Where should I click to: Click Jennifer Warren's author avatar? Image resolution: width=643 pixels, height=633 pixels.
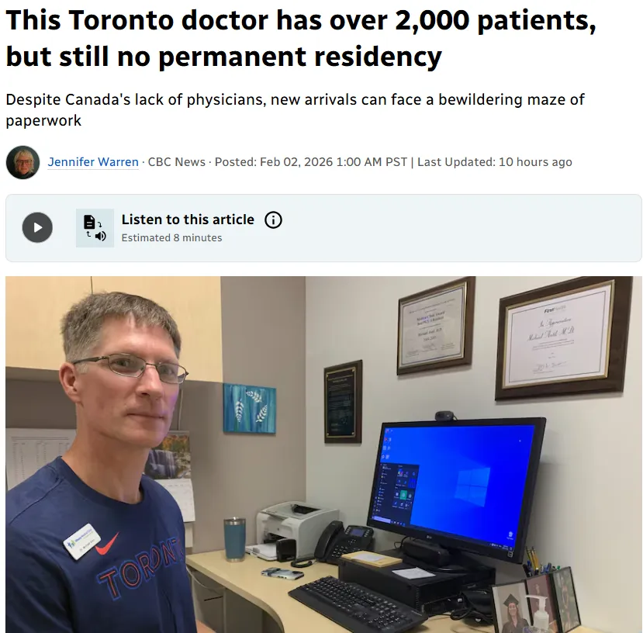tap(23, 162)
